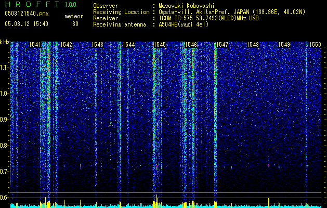The image size is (327, 208).
Task: Click the observer name Masayuki Kobayashi
Action: [x=187, y=6]
